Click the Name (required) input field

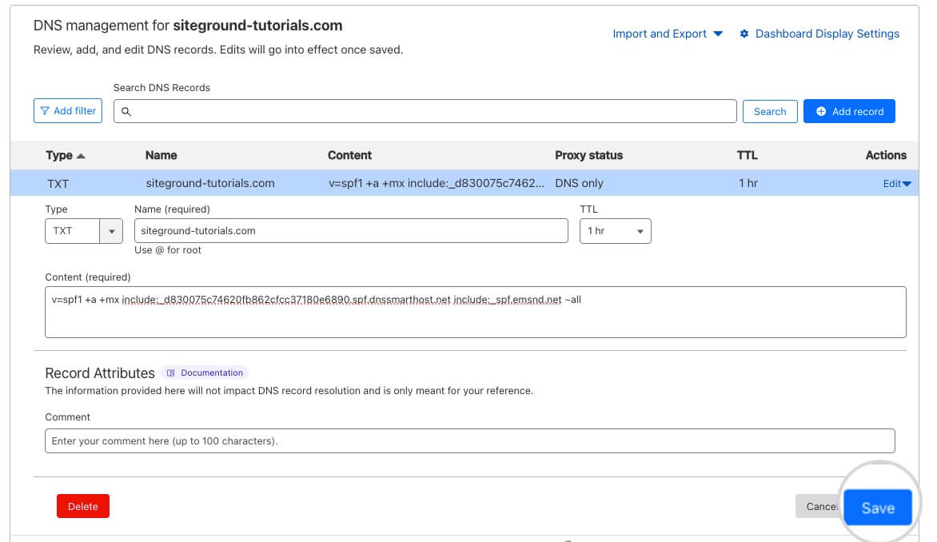pos(352,231)
